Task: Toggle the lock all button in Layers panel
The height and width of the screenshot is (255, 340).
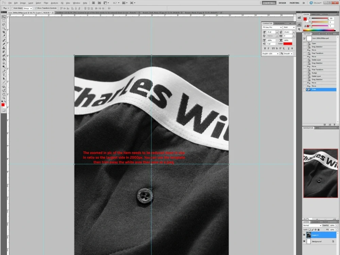Action: point(318,230)
